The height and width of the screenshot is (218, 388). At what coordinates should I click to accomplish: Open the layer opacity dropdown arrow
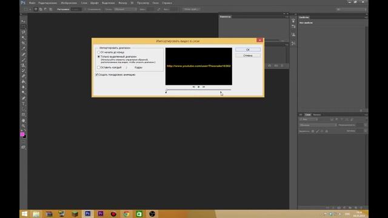click(x=366, y=125)
